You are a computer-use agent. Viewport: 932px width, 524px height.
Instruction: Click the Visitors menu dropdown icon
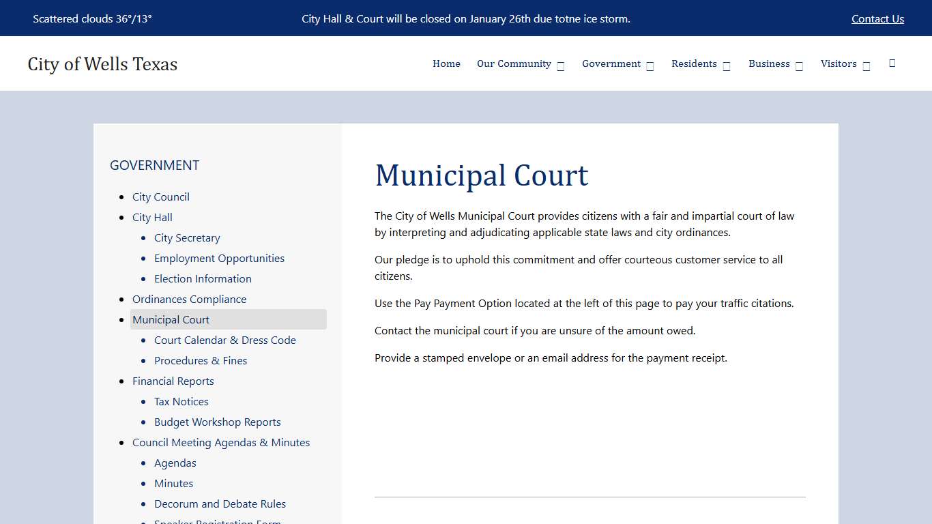tap(867, 65)
